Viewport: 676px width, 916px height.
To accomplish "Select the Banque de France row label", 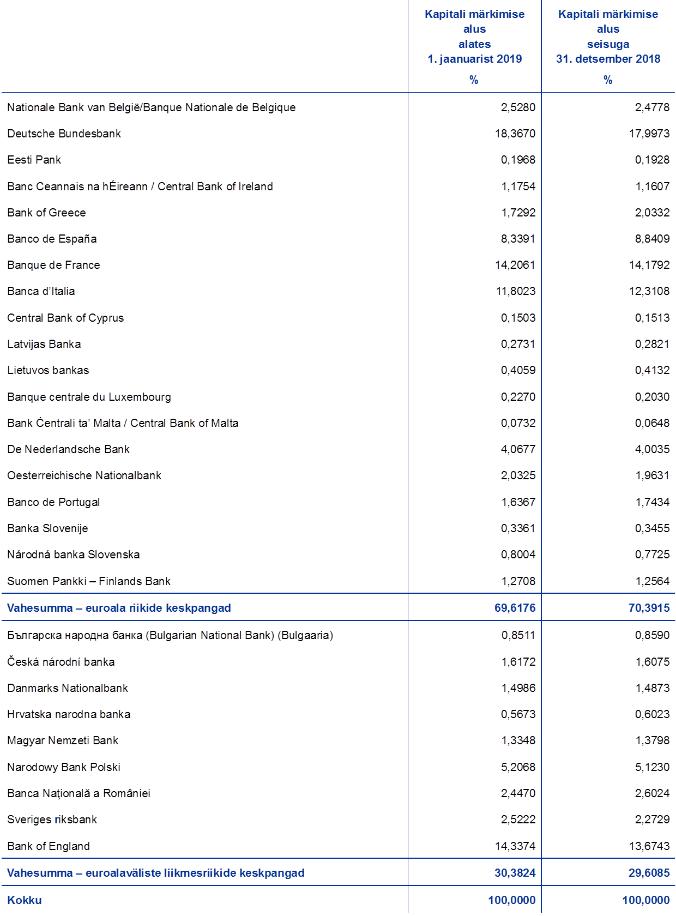I will coord(53,265).
